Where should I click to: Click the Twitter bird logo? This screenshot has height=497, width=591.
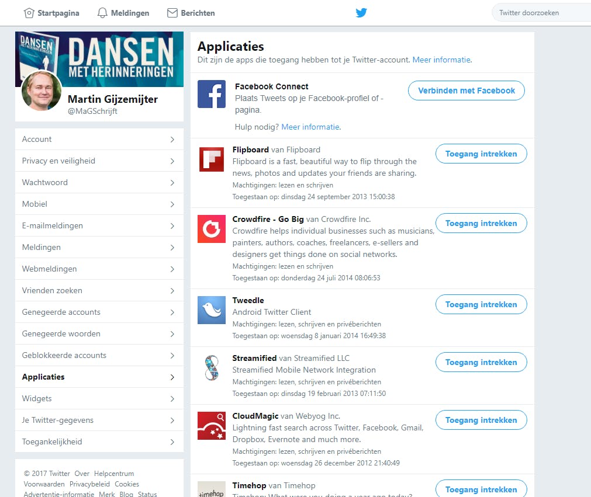pyautogui.click(x=361, y=12)
